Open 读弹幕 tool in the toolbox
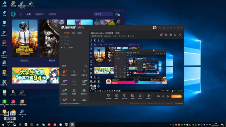This screenshot has width=226, height=127. pos(84,82)
